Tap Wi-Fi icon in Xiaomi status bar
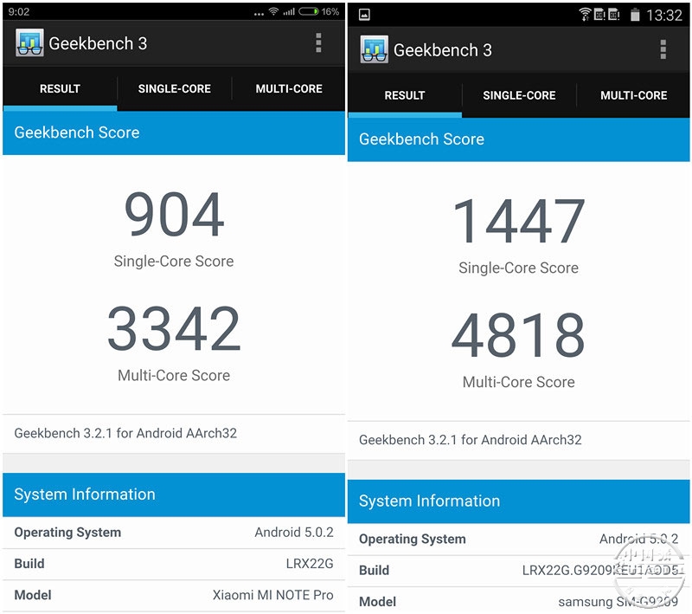692x614 pixels. [273, 11]
